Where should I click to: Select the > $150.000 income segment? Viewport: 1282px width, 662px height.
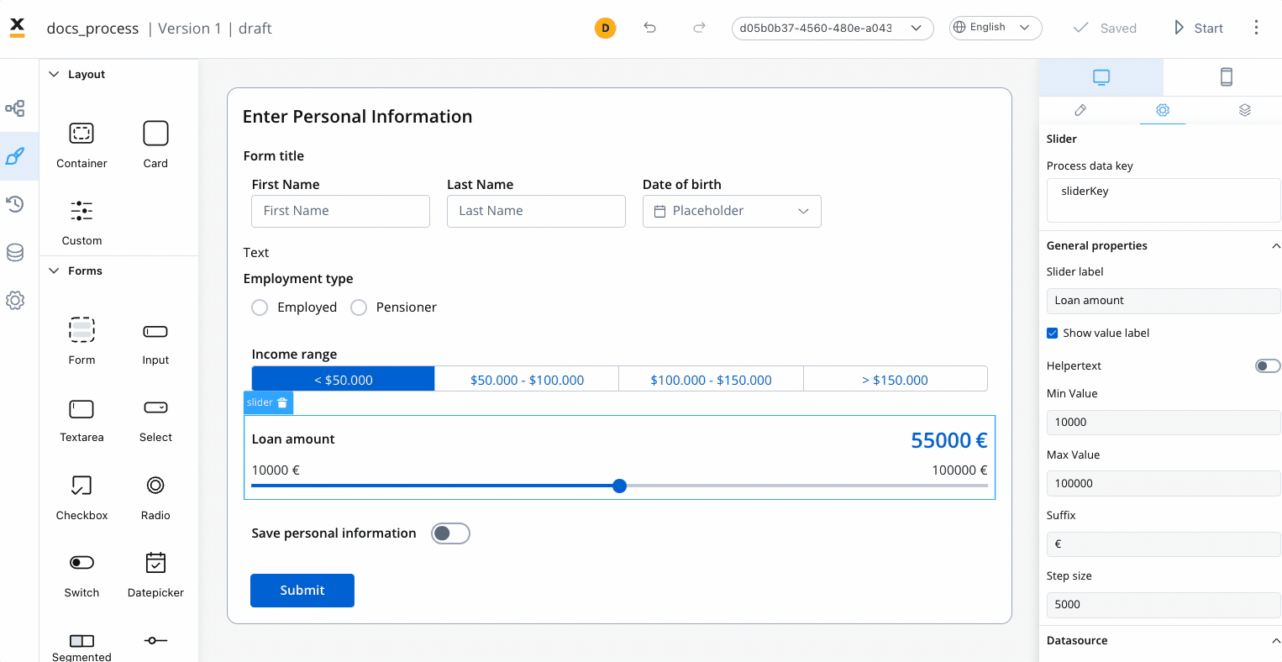[896, 380]
